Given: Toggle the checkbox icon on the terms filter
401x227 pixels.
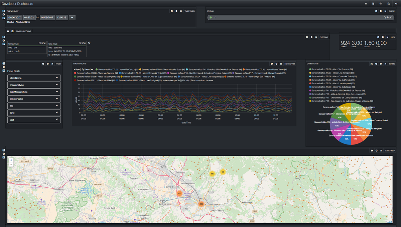Looking at the screenshot, I should coord(42,43).
